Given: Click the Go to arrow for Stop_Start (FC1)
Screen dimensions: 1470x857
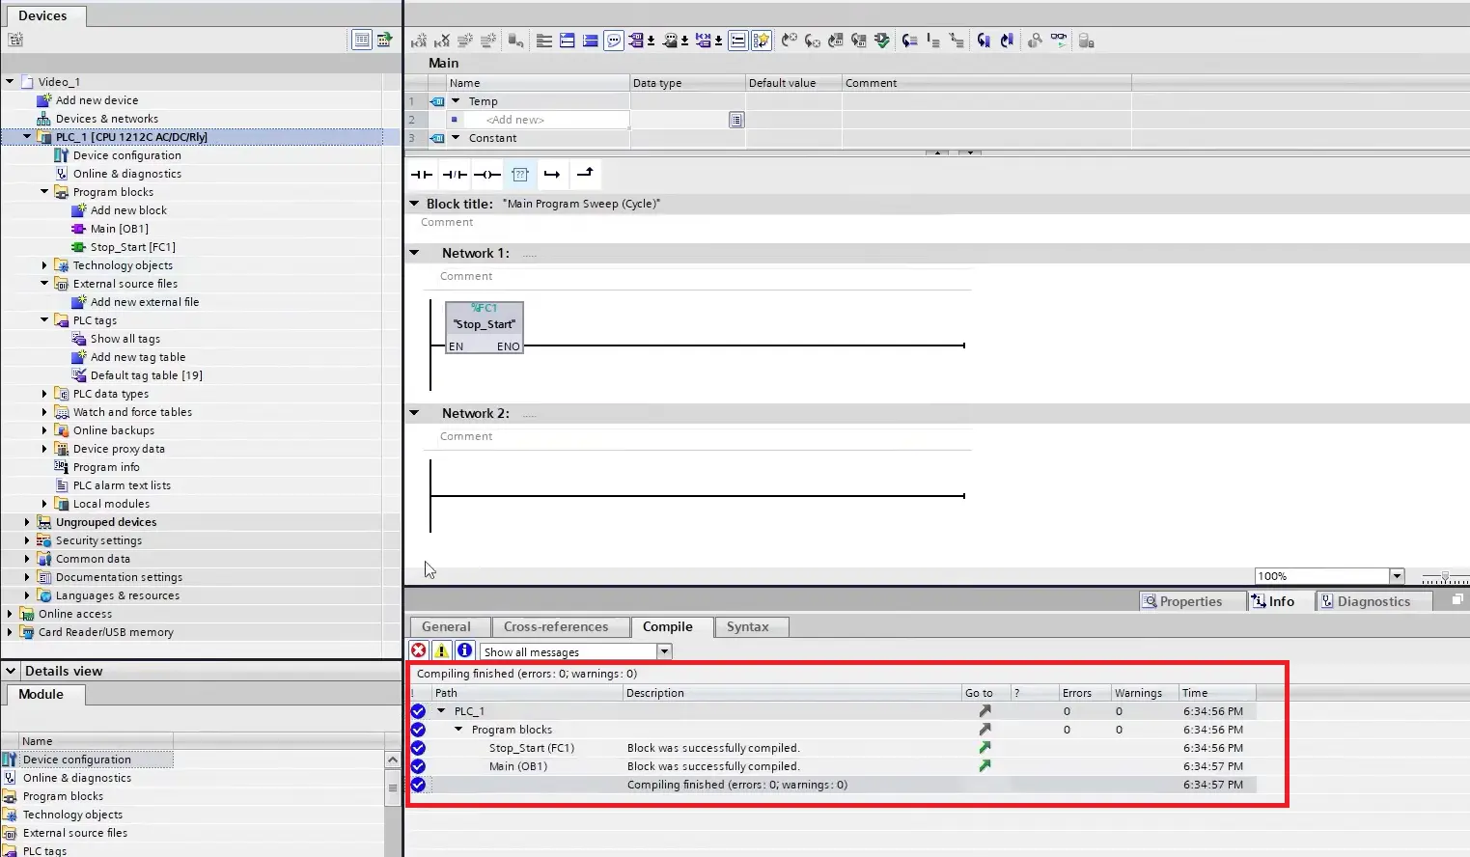Looking at the screenshot, I should (x=985, y=748).
